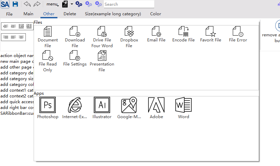The image size is (280, 166).
Task: Choose the Presentation File icon
Action: coord(102,56)
